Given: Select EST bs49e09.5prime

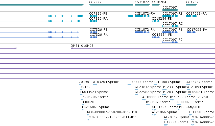Looking at the screenshot, I should (172, 100).
